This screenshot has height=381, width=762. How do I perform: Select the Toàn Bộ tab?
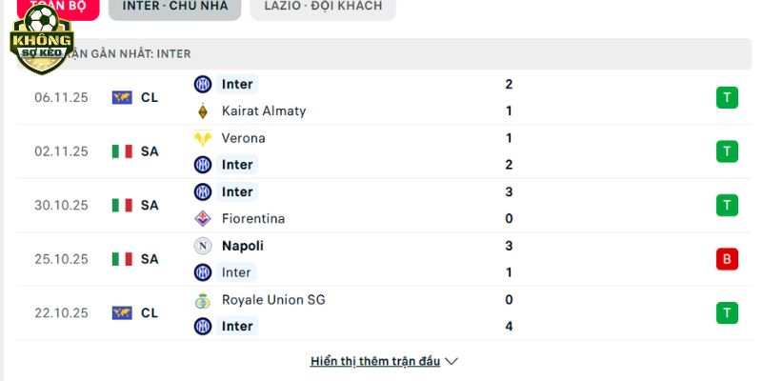pyautogui.click(x=57, y=7)
